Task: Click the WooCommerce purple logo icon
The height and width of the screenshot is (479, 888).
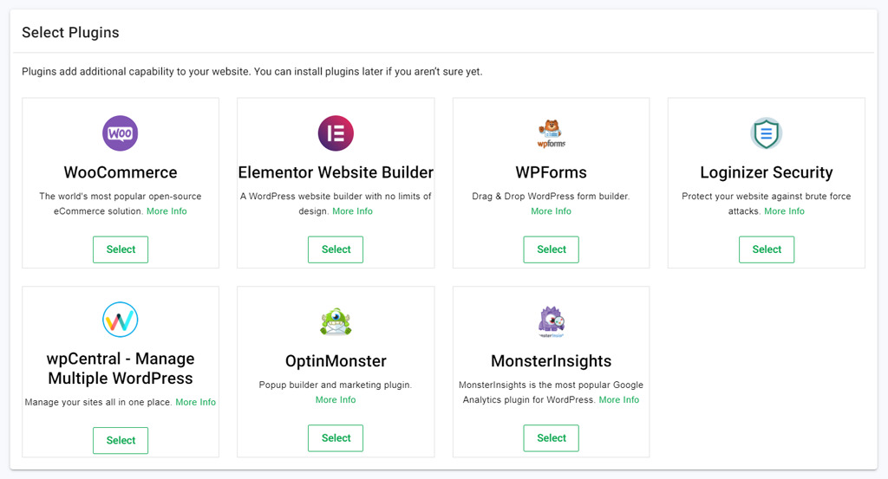Action: [120, 133]
